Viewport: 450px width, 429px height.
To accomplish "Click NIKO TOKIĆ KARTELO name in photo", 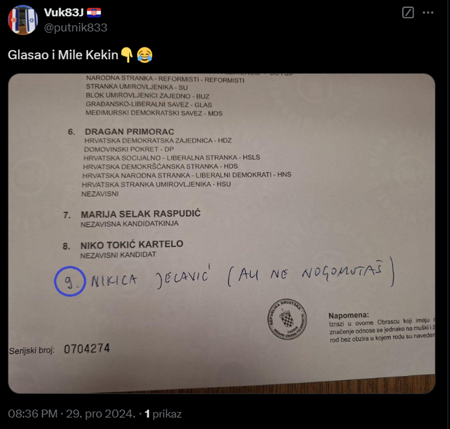I will tap(132, 245).
